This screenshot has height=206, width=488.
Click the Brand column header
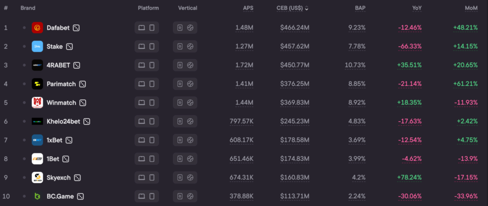click(x=28, y=8)
